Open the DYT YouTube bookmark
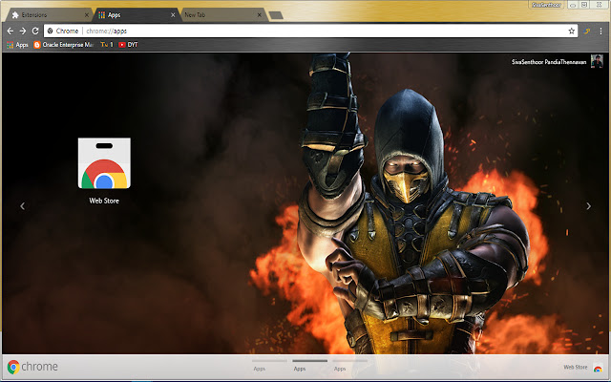 pyautogui.click(x=128, y=45)
